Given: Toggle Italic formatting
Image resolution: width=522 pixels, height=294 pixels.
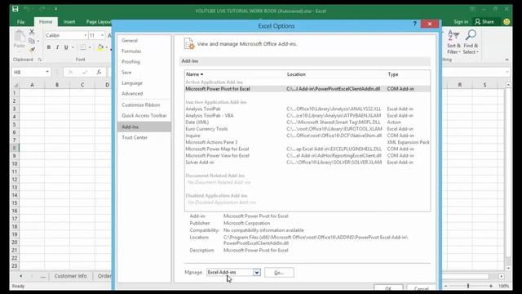Looking at the screenshot, I should 57,47.
